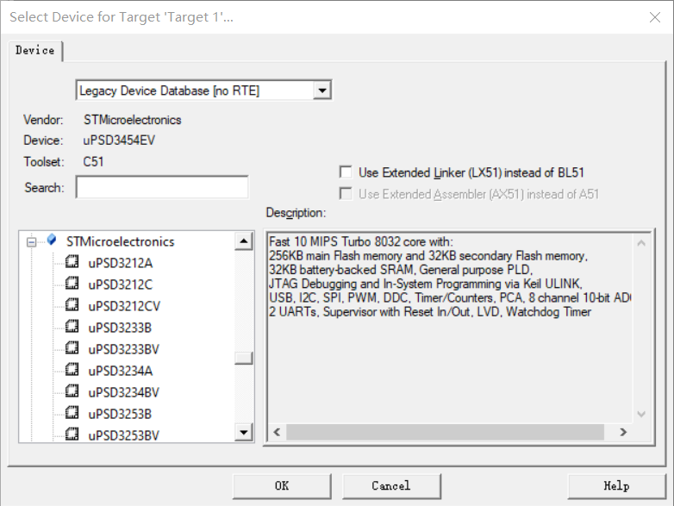This screenshot has height=506, width=674.
Task: Click the chip icon beside uPSD3253B
Action: [72, 412]
